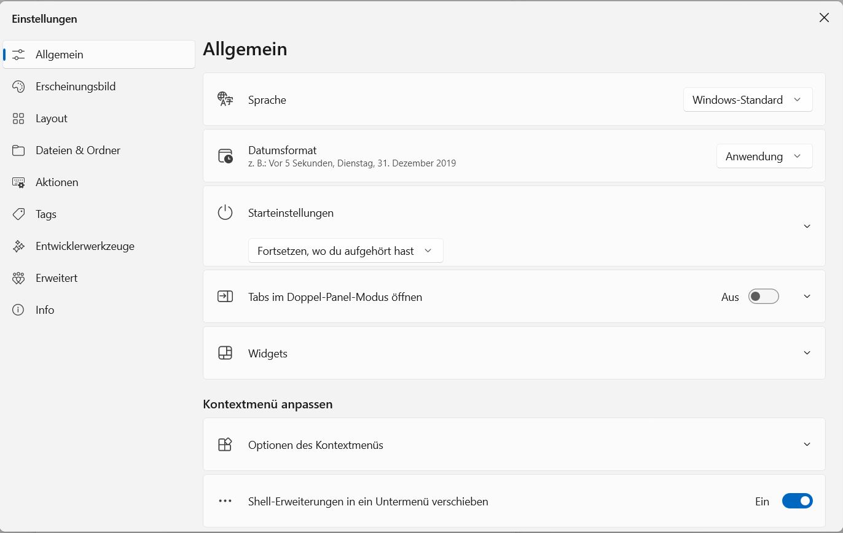Collapse the Starteinstellungen section chevron

coord(807,226)
